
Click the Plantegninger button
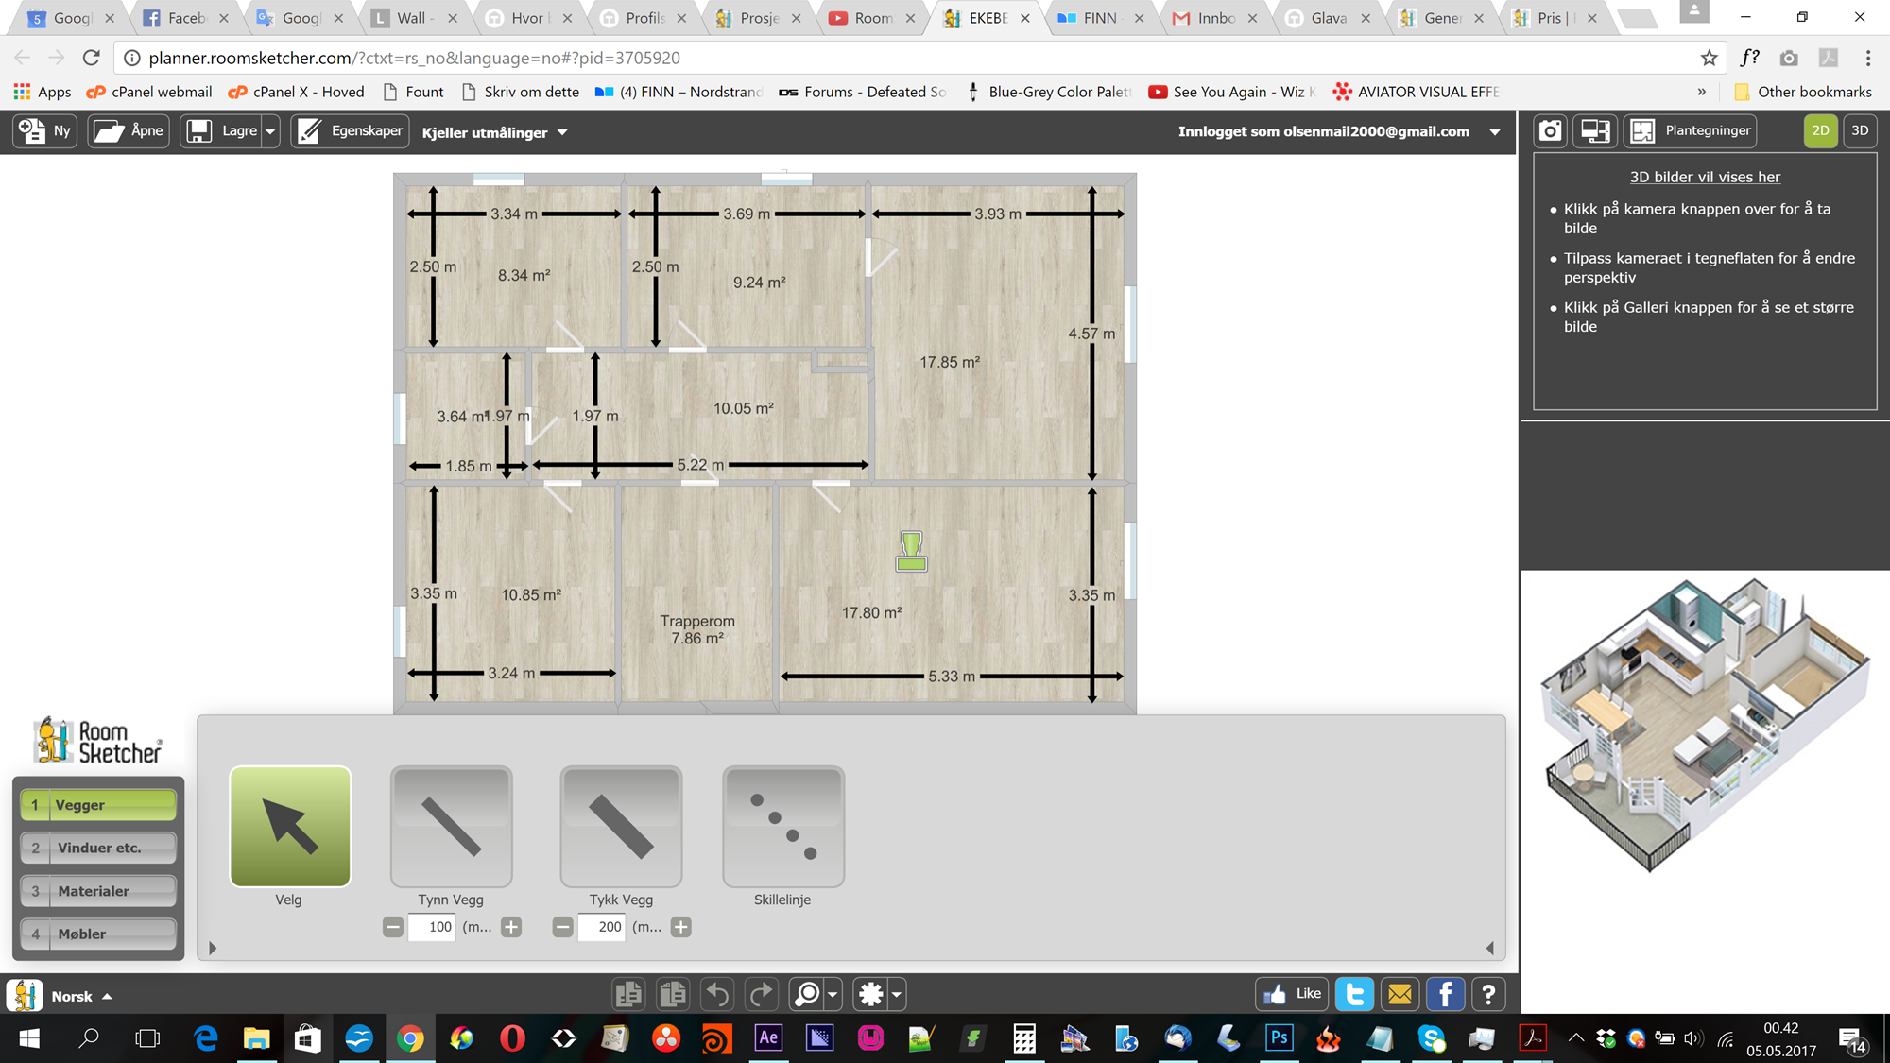[x=1691, y=131]
